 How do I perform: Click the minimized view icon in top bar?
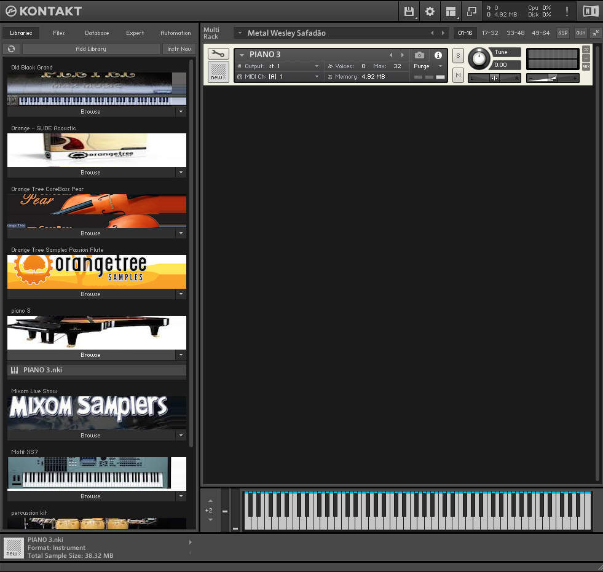471,11
